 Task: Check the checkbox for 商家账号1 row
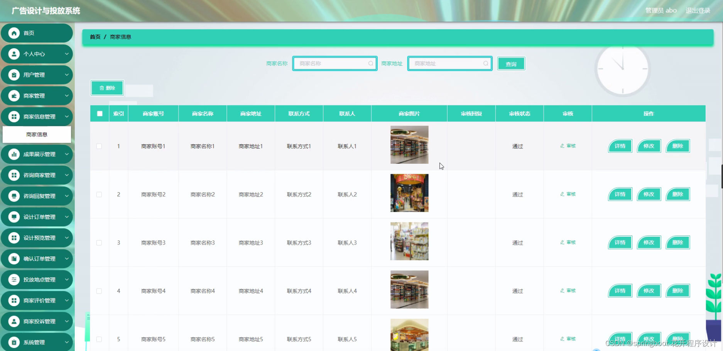(99, 146)
